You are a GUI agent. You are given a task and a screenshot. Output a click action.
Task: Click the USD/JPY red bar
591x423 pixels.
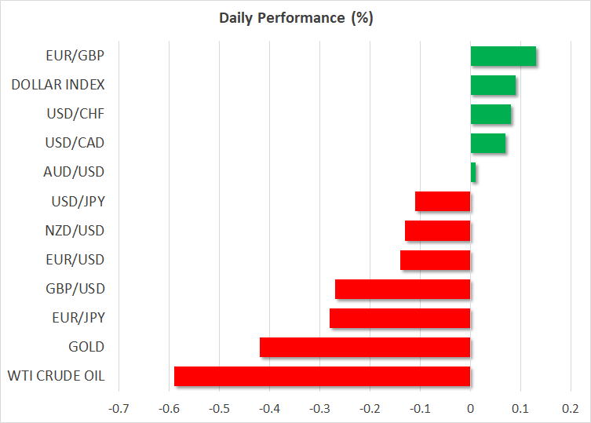click(443, 202)
